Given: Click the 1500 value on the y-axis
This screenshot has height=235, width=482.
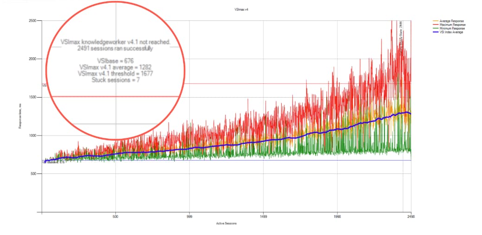Looking at the screenshot, I should pos(33,97).
